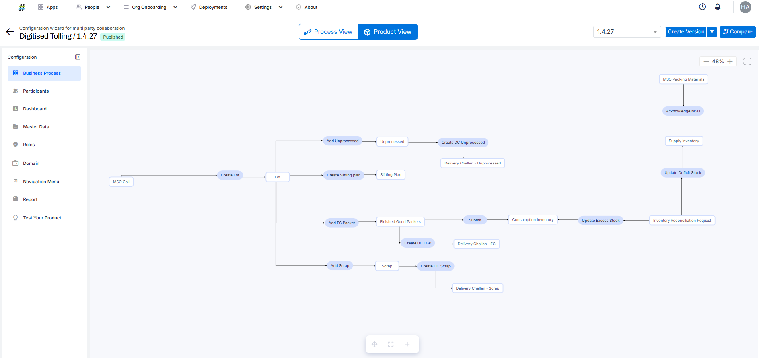
Task: Select the pan/move tool in bottom toolbar
Action: pos(374,344)
